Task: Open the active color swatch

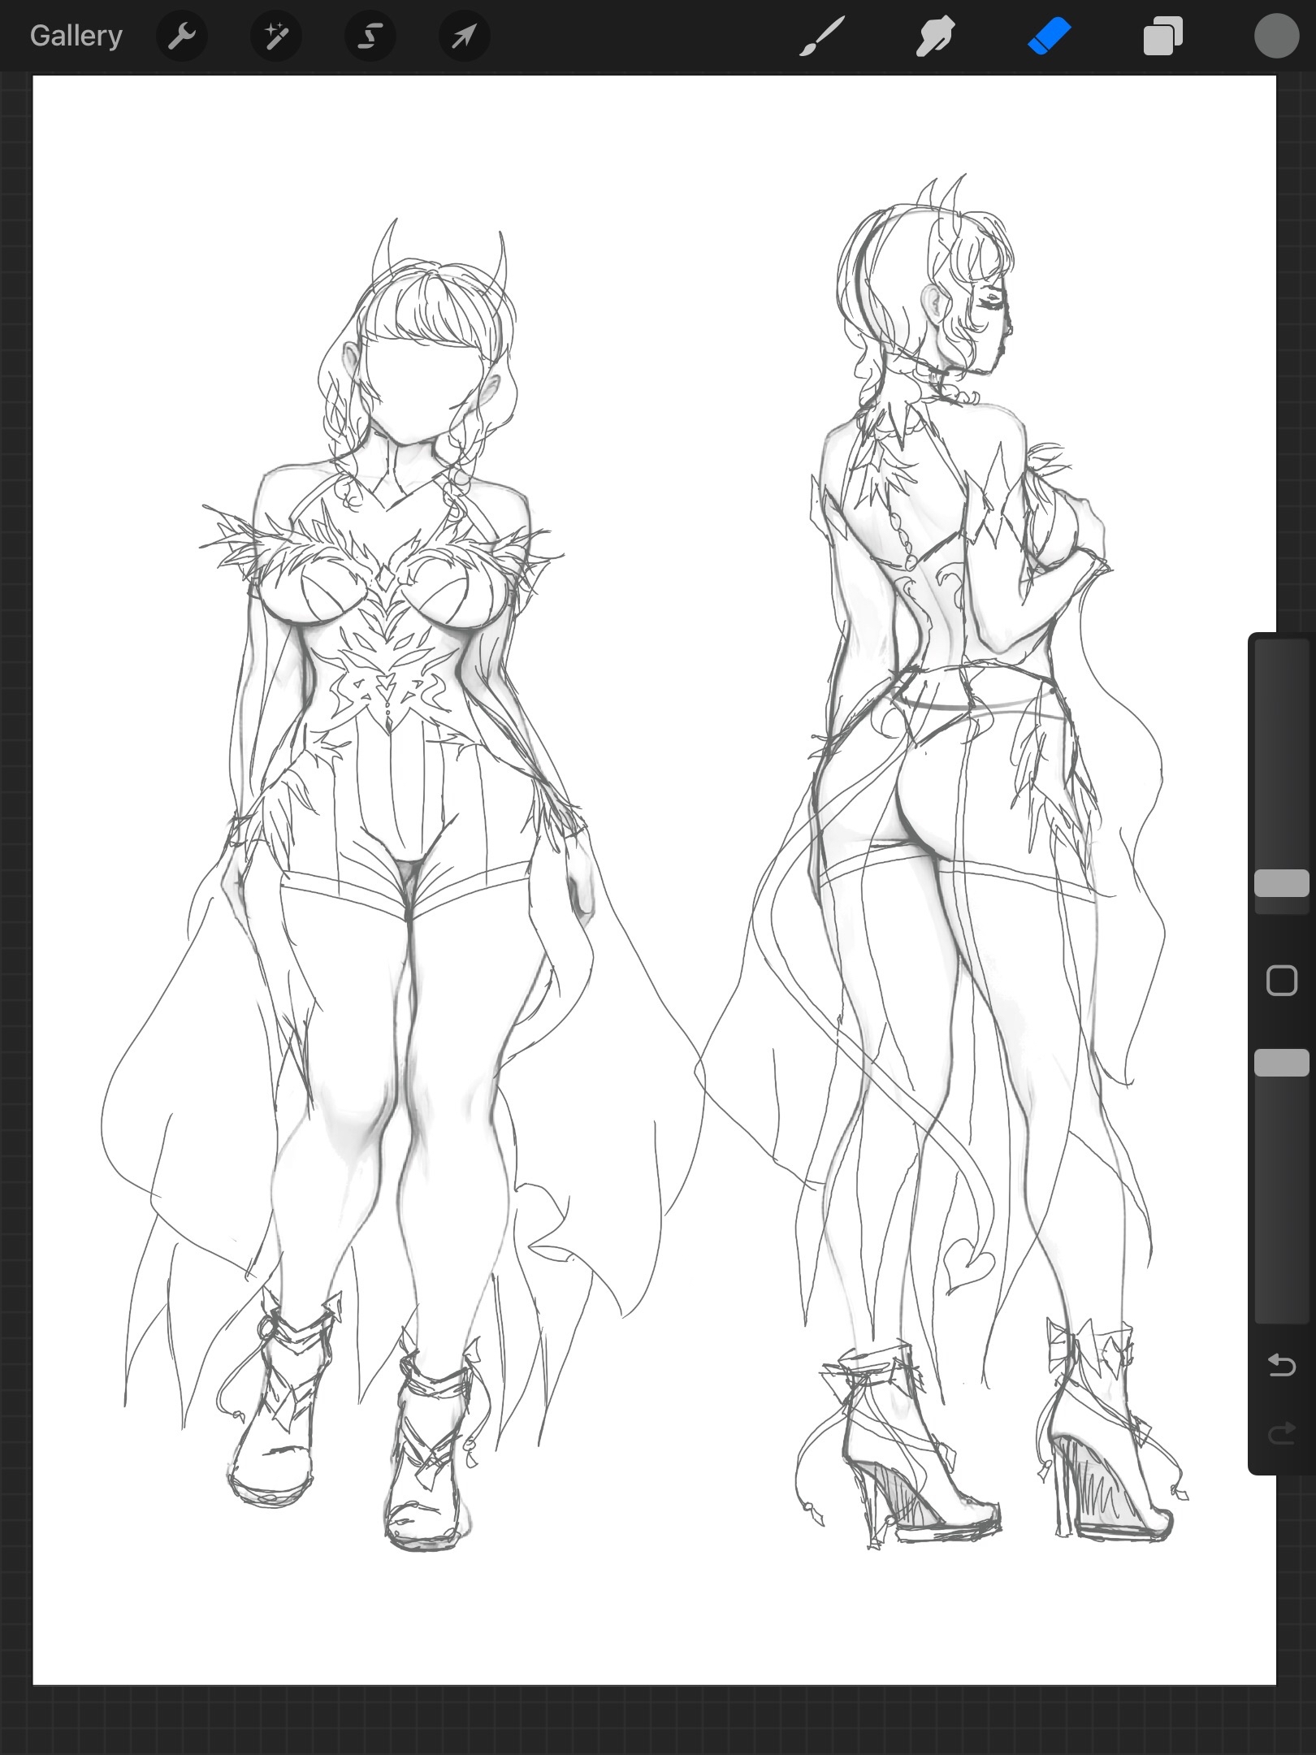Action: click(x=1276, y=36)
